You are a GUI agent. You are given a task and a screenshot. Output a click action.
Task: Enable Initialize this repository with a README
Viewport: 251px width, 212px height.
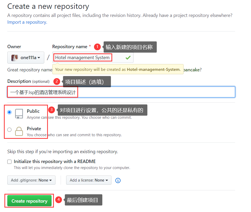9,161
